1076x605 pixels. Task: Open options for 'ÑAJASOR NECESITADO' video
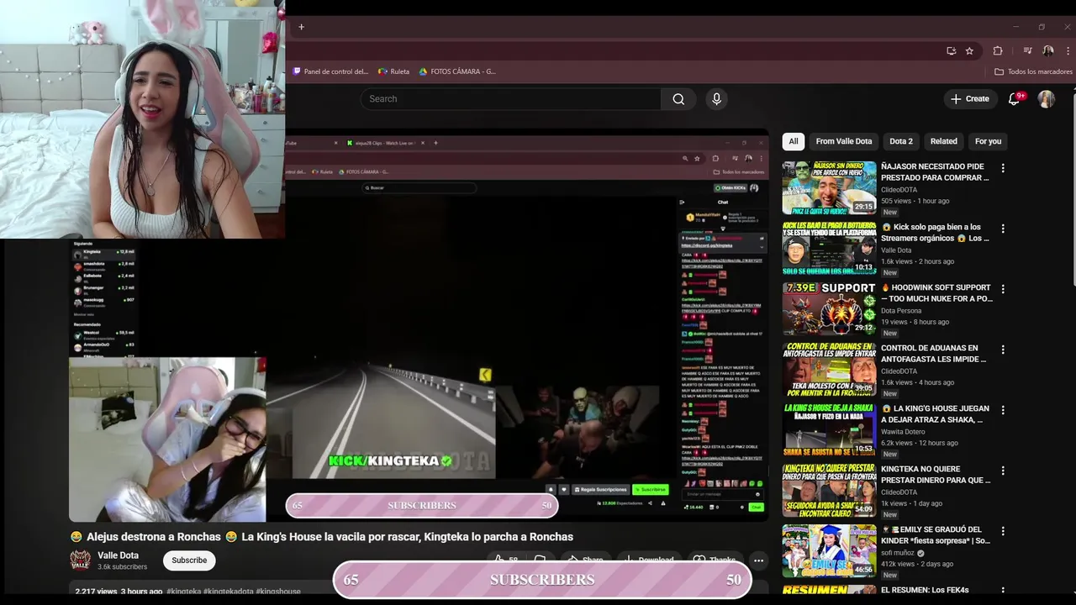pyautogui.click(x=1002, y=168)
